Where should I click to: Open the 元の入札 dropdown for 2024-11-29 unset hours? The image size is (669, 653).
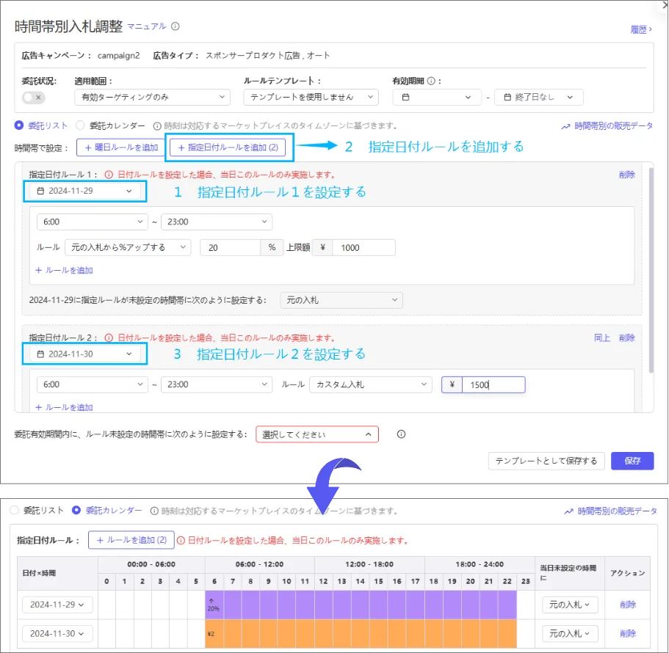coord(341,300)
